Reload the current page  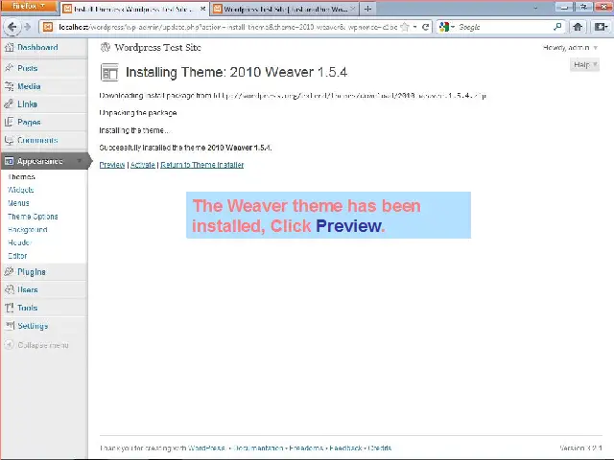pos(425,27)
